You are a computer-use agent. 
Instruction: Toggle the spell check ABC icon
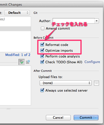pos(22,62)
